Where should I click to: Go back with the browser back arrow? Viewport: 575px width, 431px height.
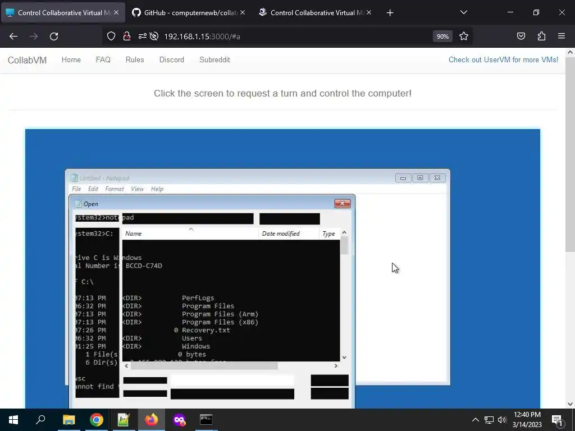[x=13, y=36]
